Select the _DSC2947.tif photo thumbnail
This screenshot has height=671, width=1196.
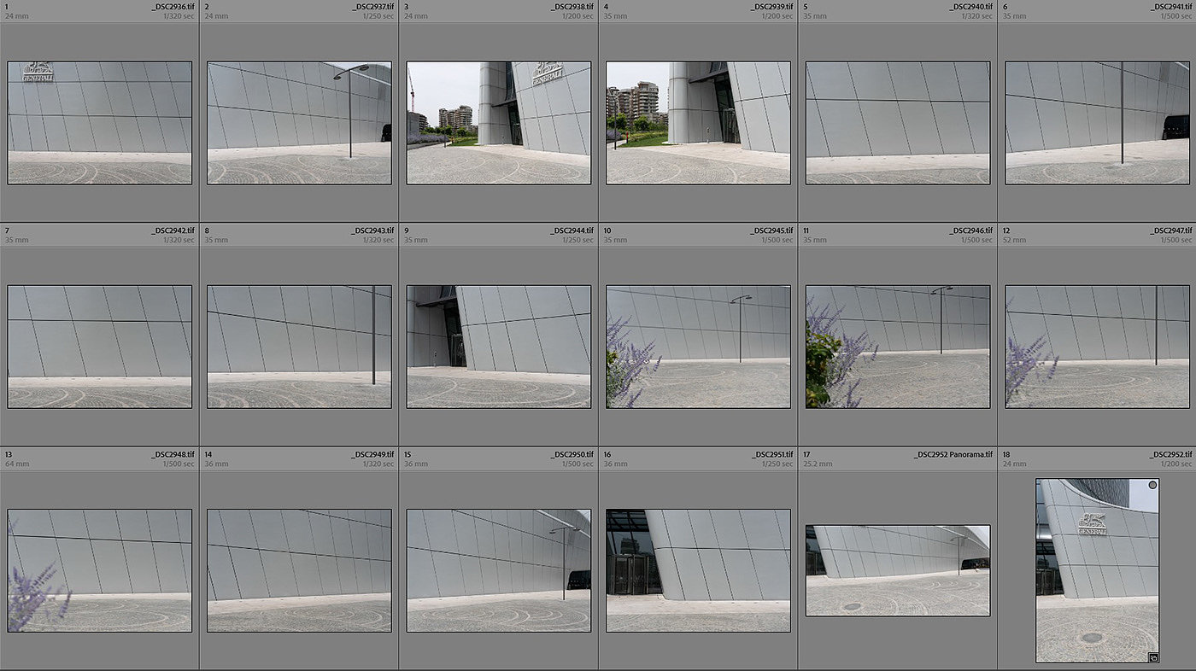tap(1097, 347)
